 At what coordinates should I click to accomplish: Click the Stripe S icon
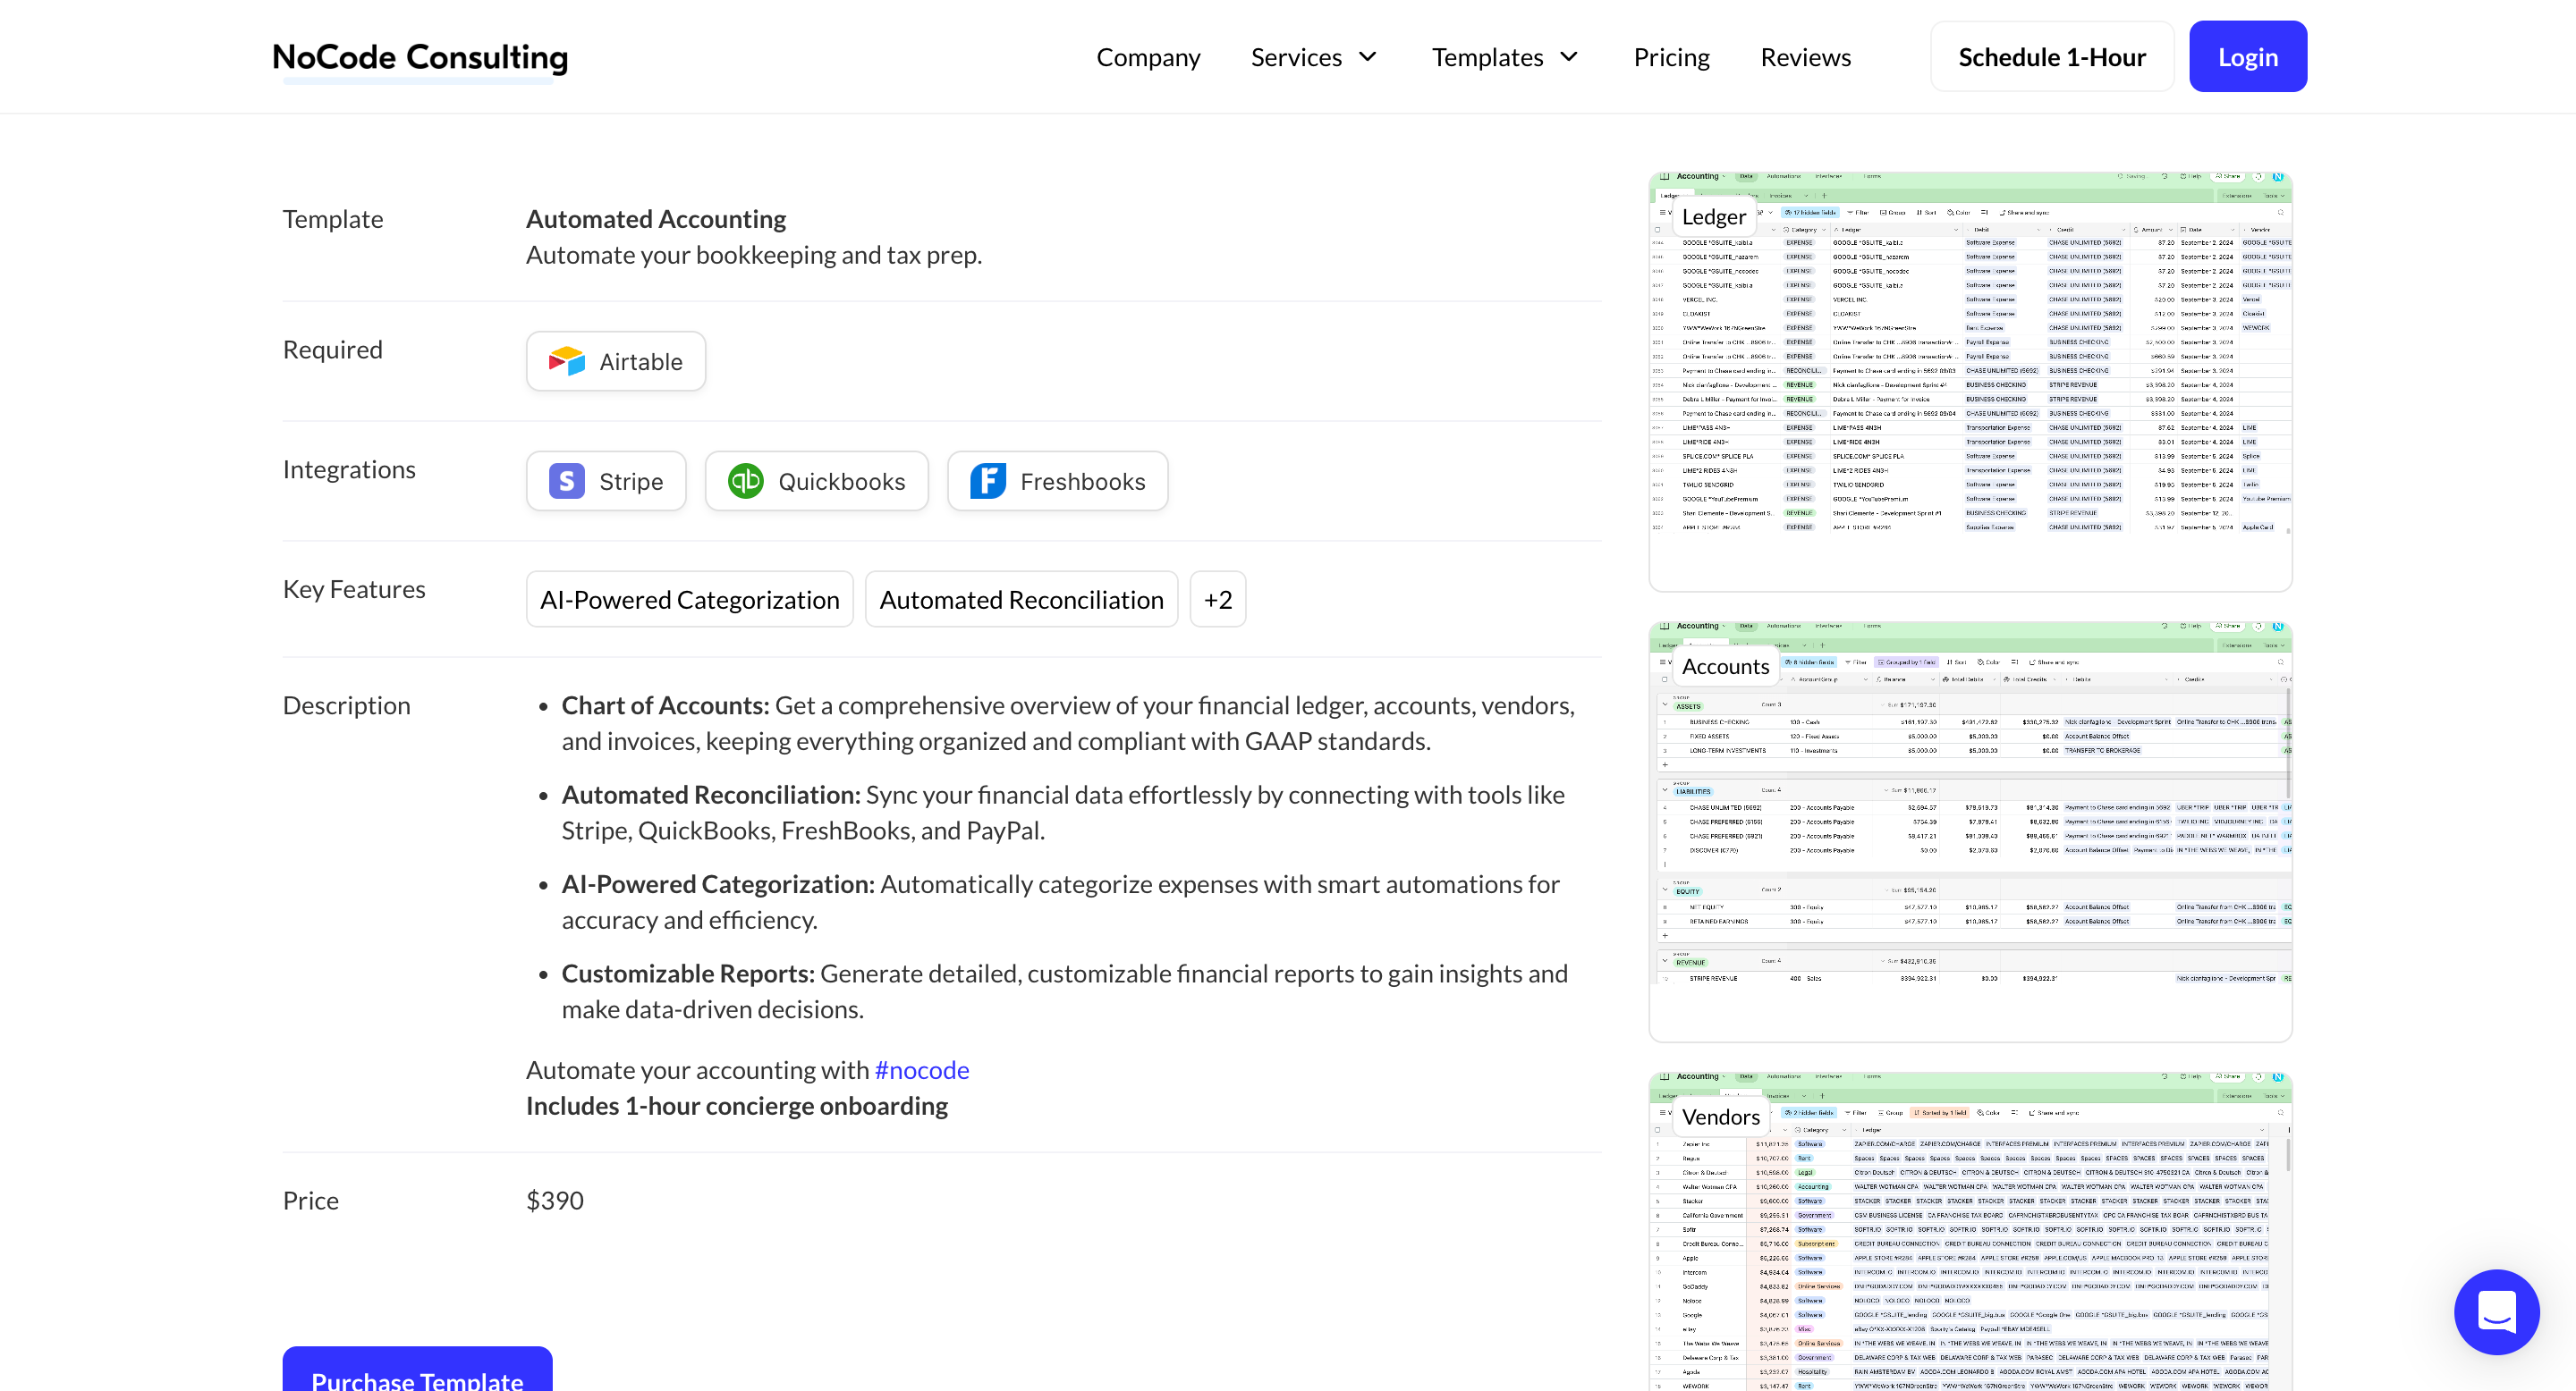click(566, 482)
